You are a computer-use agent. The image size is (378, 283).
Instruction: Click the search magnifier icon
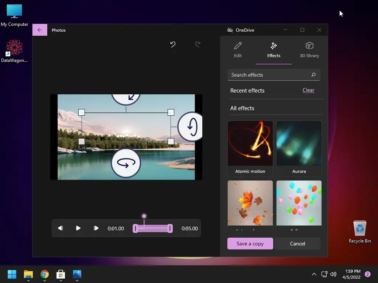point(313,75)
